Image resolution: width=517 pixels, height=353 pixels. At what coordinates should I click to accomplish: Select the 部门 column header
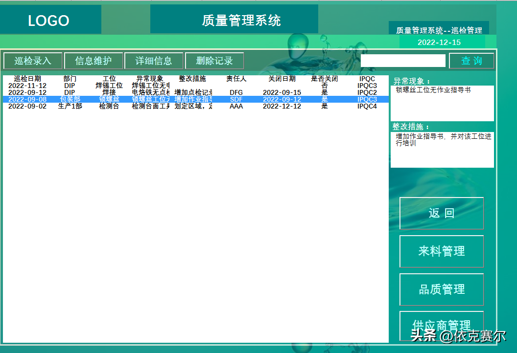[x=70, y=79]
